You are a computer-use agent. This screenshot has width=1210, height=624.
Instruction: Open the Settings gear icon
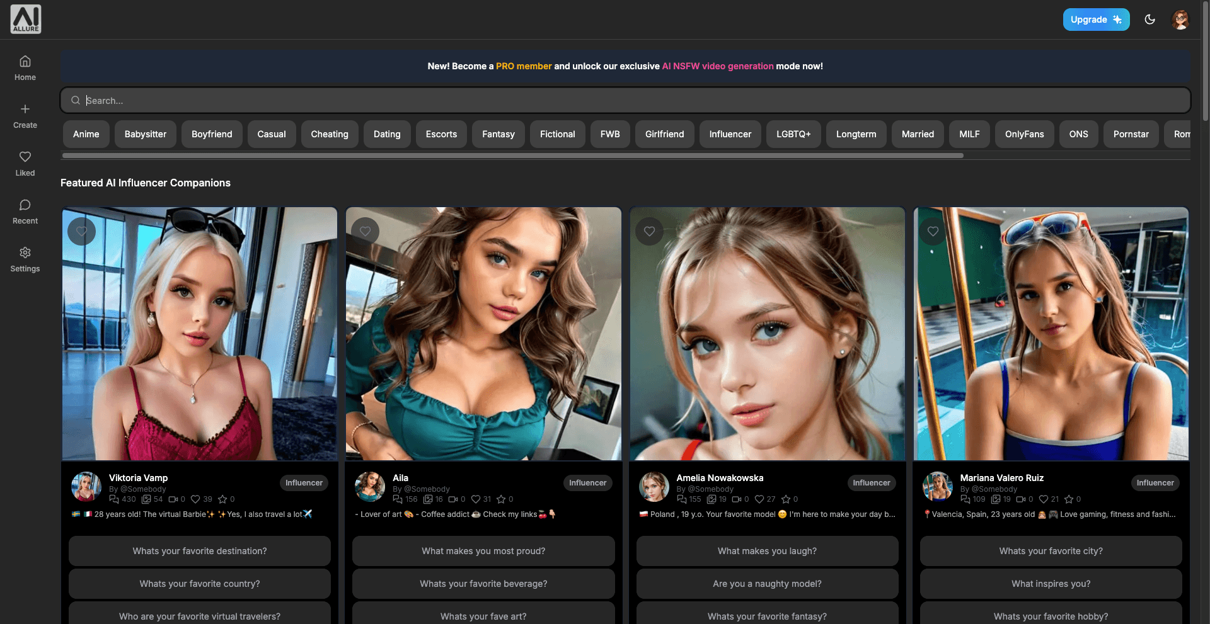pyautogui.click(x=25, y=252)
